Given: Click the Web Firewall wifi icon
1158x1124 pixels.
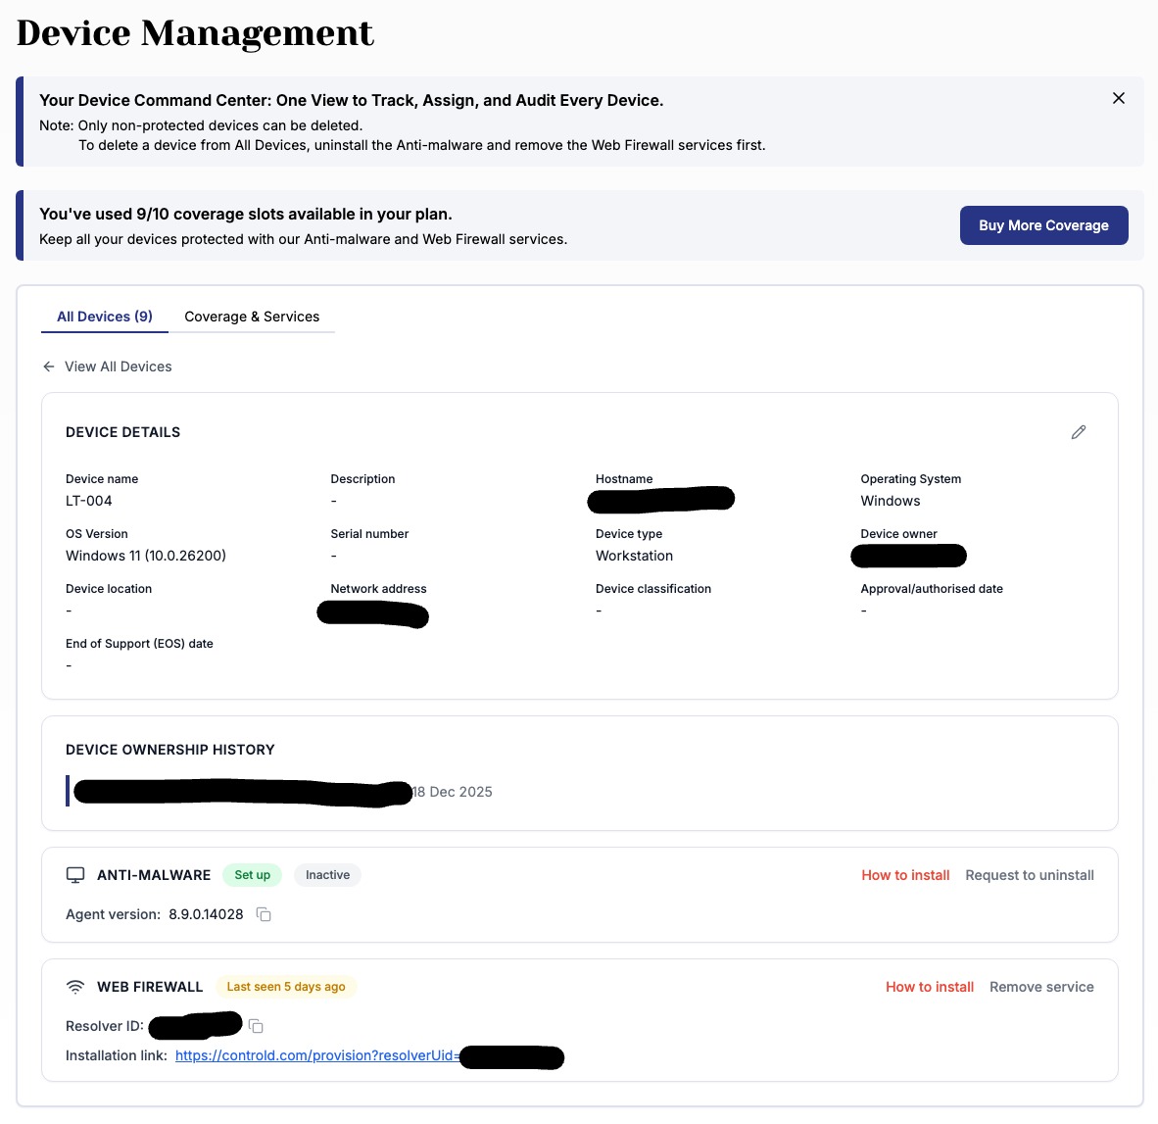Looking at the screenshot, I should click(x=75, y=987).
